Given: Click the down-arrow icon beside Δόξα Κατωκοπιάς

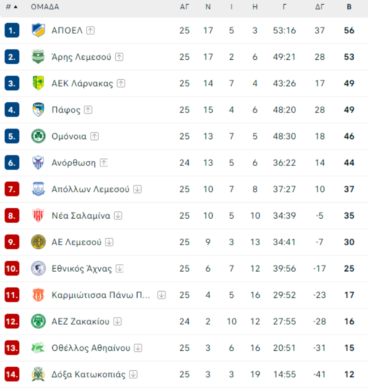Looking at the screenshot, I should 133,374.
